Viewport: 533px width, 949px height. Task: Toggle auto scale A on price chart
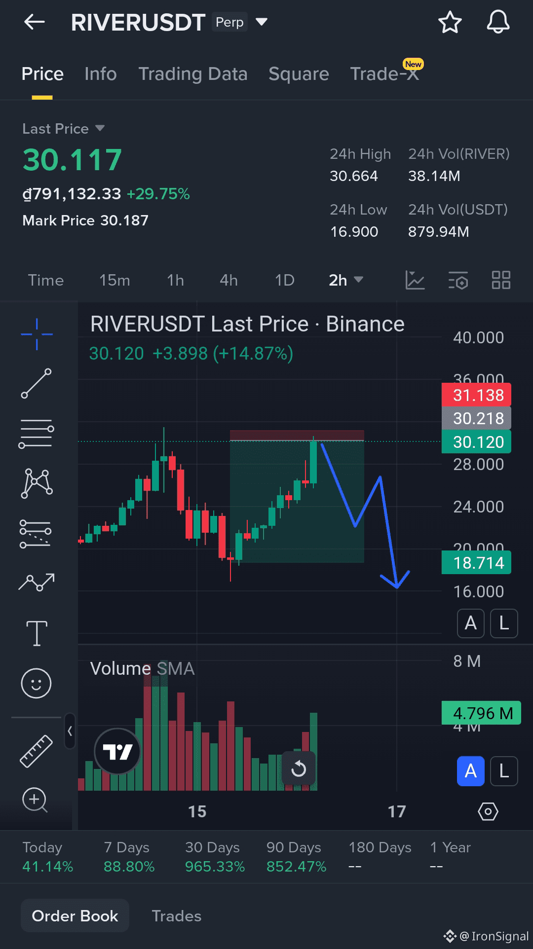[x=471, y=623]
